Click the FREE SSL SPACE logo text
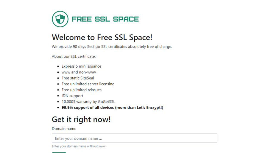The height and width of the screenshot is (153, 268). (x=105, y=19)
